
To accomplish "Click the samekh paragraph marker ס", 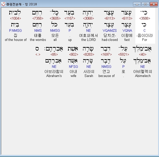I will pos(37,49).
